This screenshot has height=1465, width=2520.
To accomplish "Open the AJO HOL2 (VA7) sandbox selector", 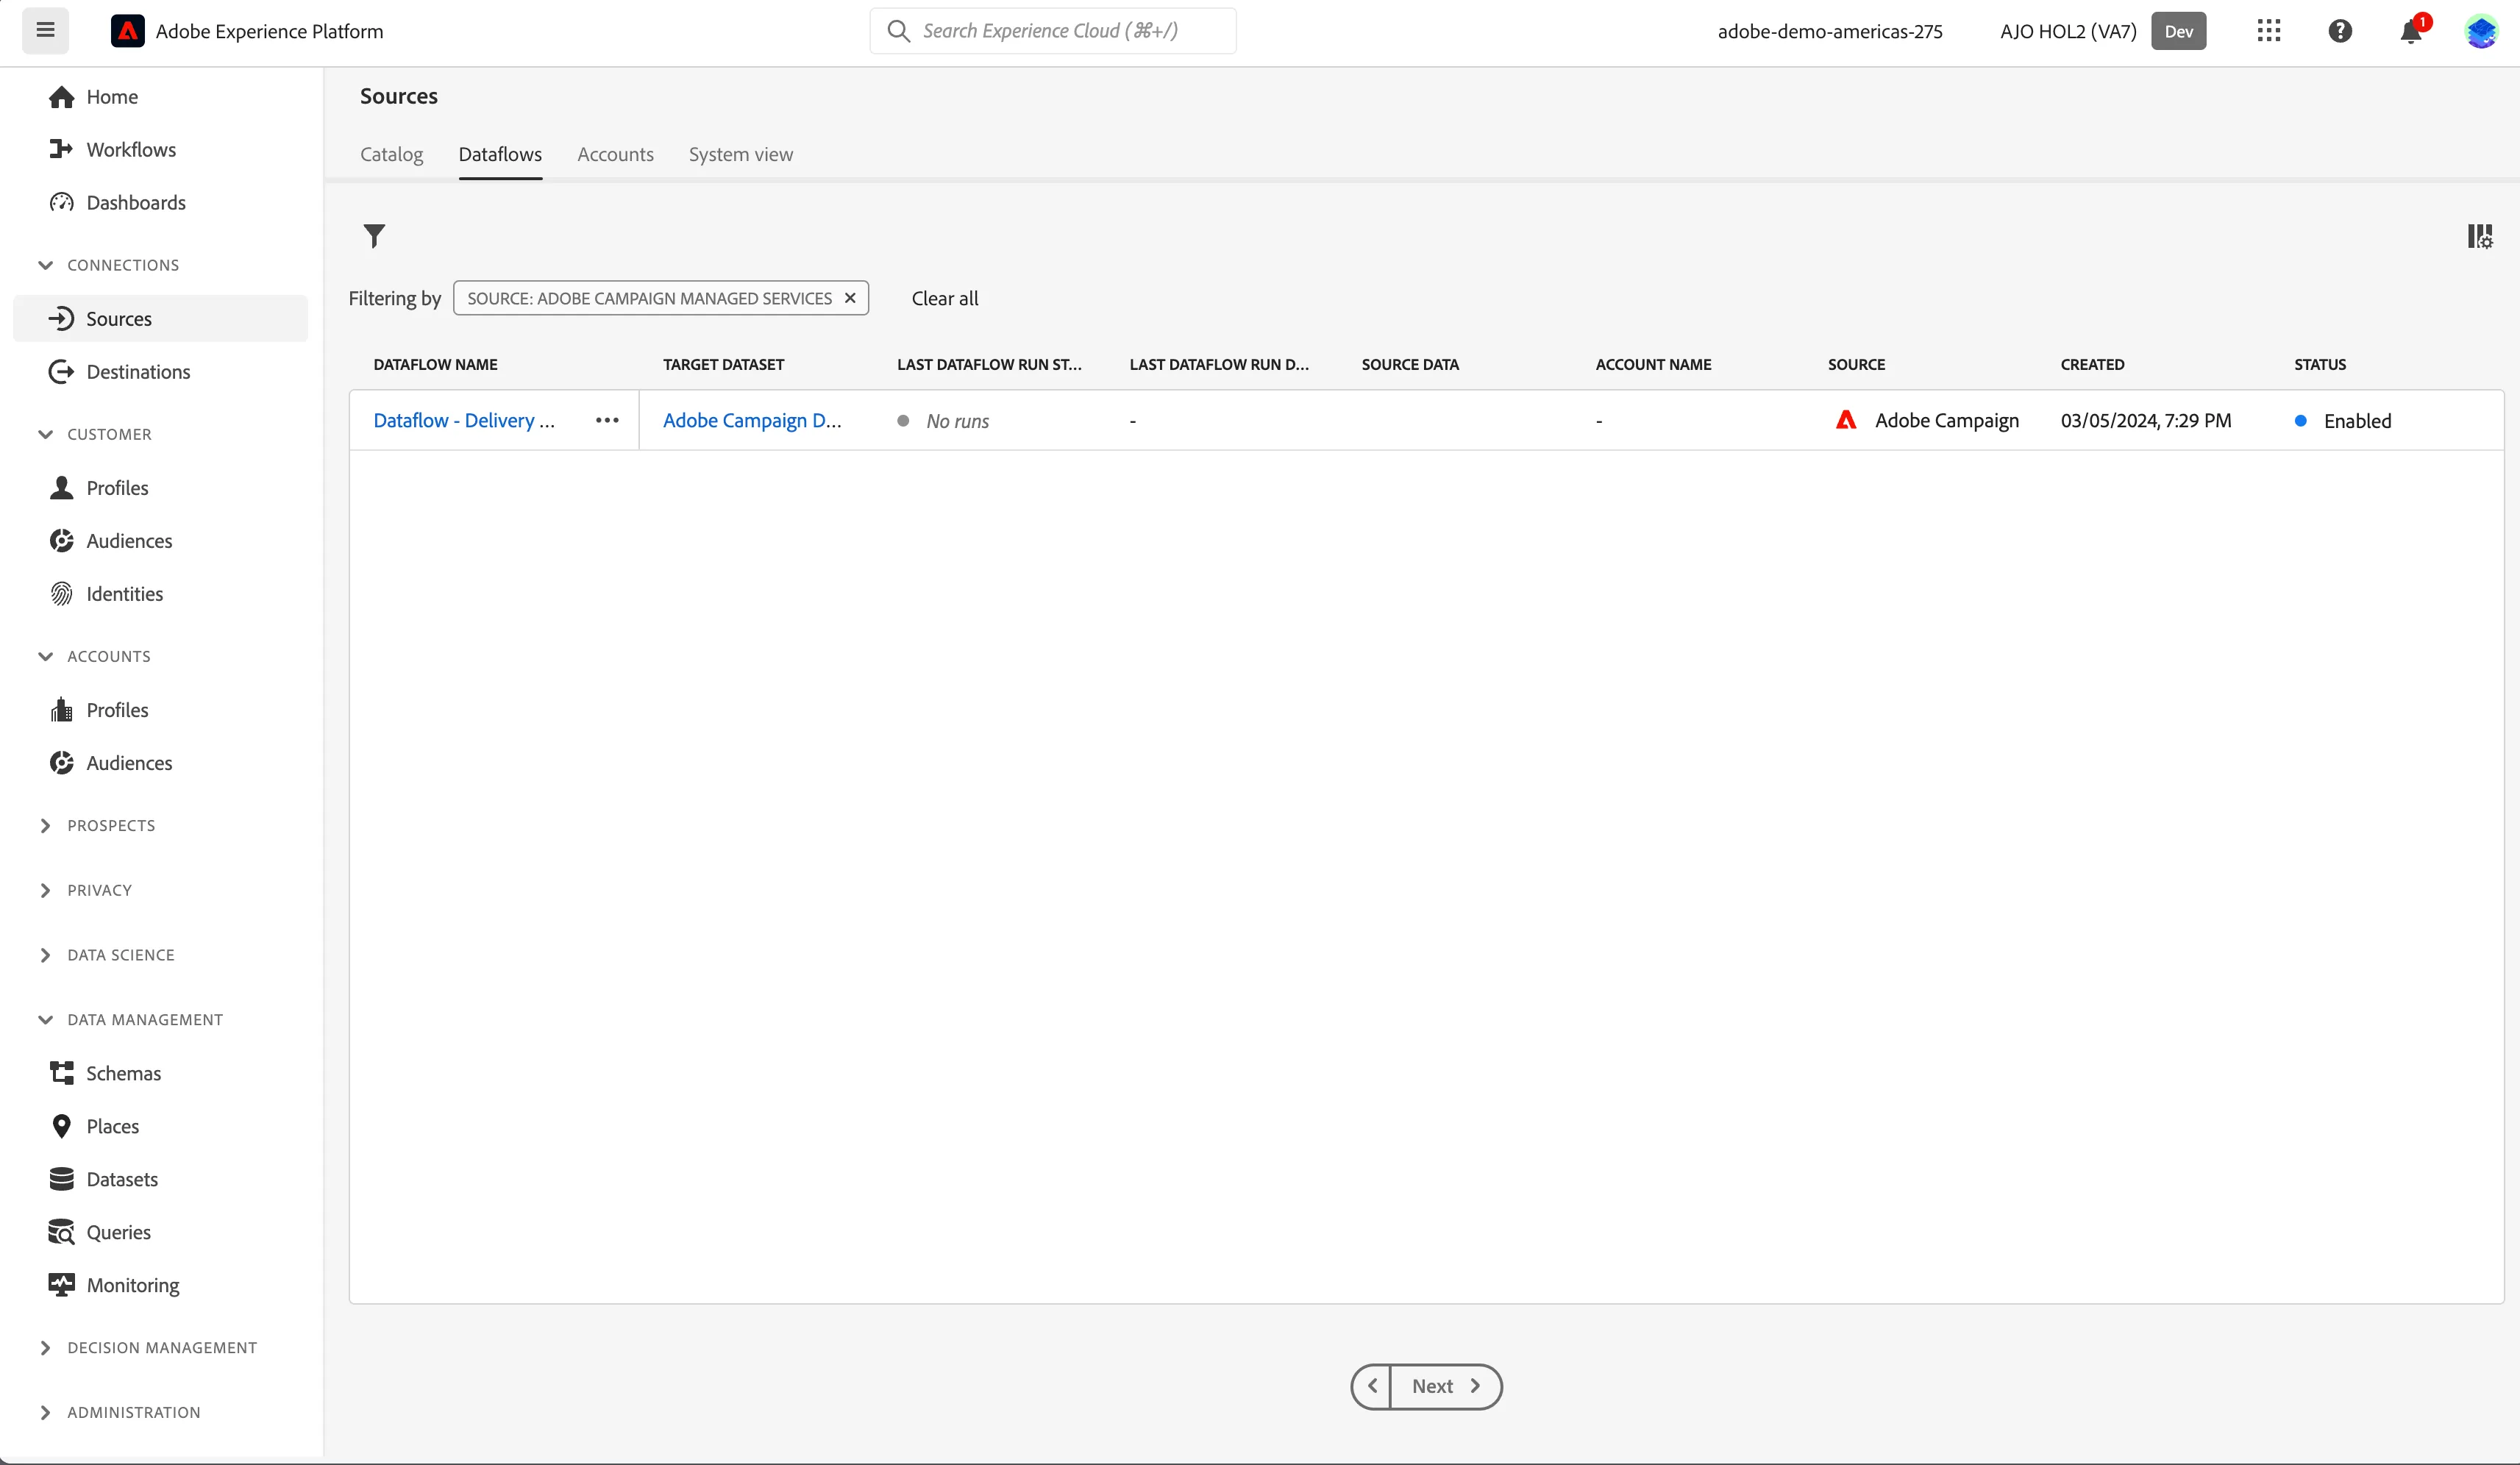I will [x=2068, y=31].
